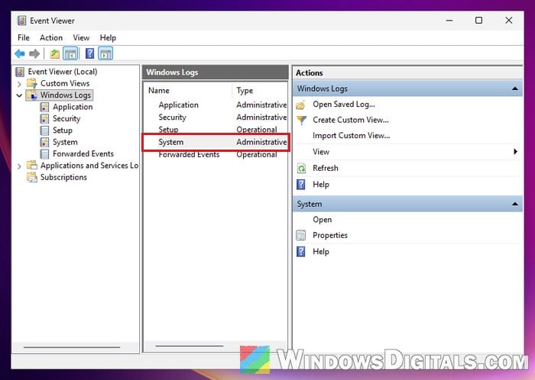Viewport: 535px width, 380px height.
Task: Select Security row in Windows Logs list
Action: (216, 118)
